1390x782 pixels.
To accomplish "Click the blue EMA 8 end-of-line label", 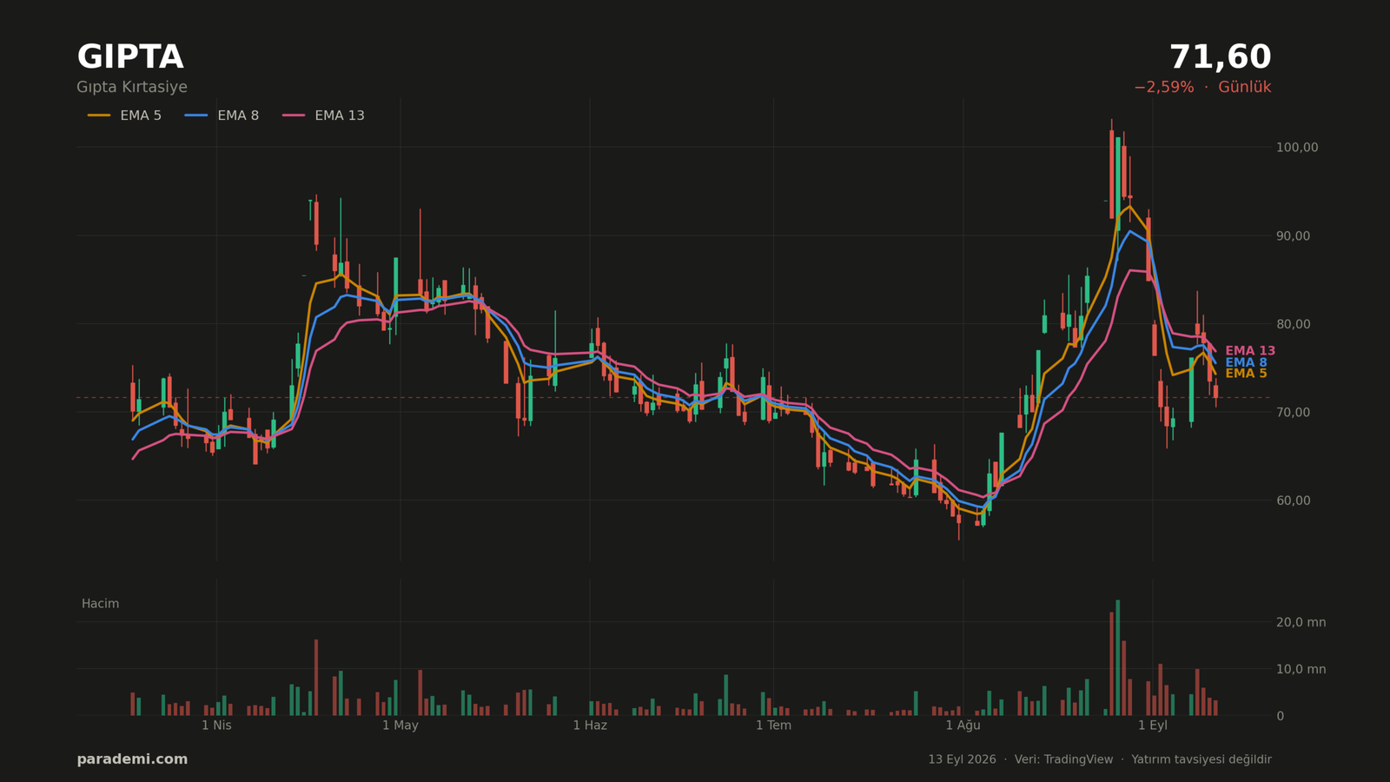I will (1246, 362).
